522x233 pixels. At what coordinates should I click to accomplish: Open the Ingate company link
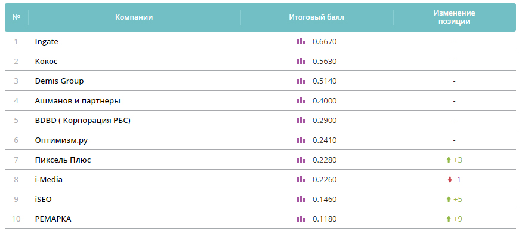point(47,42)
